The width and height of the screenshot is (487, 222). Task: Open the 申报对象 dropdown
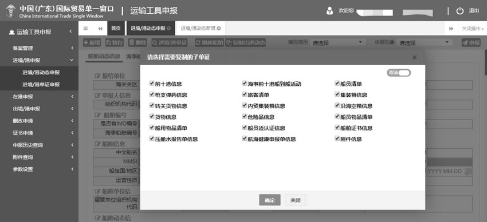pos(424,43)
